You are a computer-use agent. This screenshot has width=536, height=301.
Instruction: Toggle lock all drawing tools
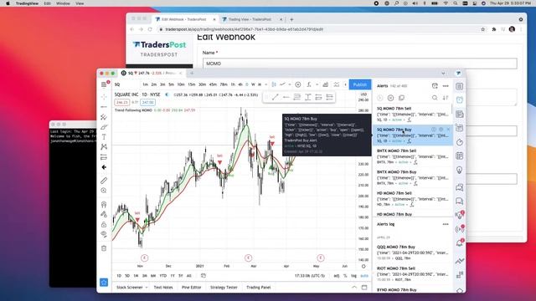pos(104,224)
